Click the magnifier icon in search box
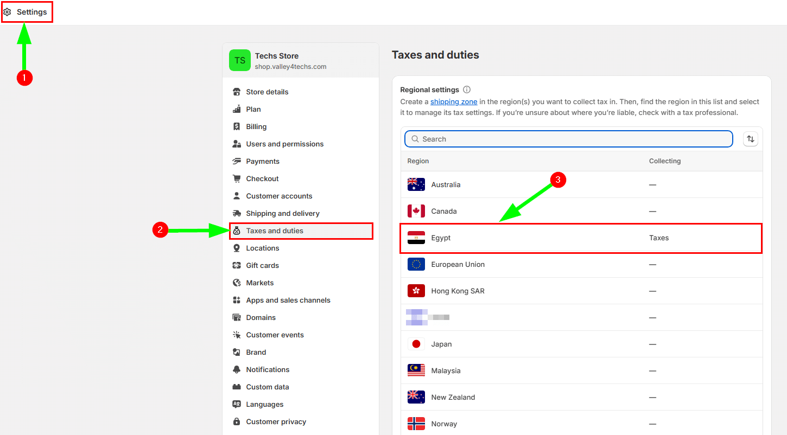The height and width of the screenshot is (435, 787). tap(415, 139)
